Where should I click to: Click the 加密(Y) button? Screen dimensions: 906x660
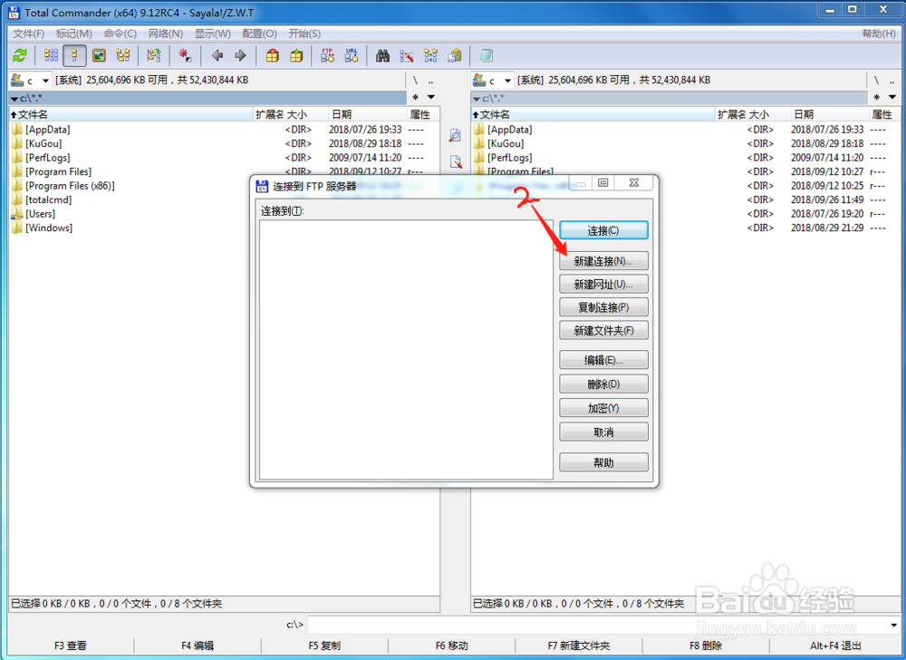tap(603, 407)
